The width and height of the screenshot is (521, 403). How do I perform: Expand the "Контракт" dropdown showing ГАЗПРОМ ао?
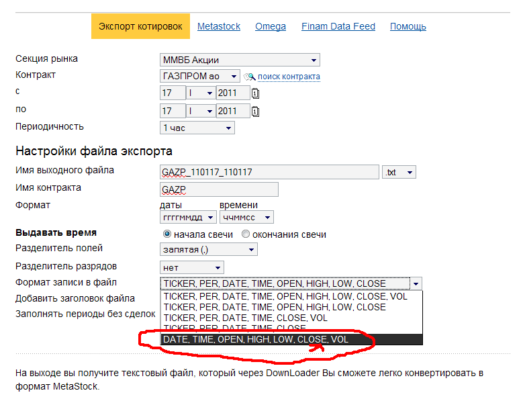point(199,77)
